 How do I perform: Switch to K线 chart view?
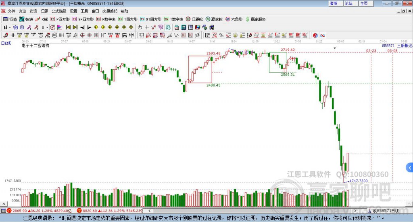click(x=42, y=19)
